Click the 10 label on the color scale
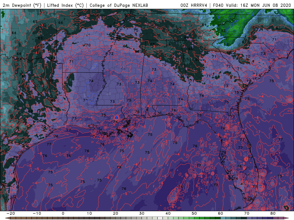Viewport: 294px width, 220px height. (89, 213)
